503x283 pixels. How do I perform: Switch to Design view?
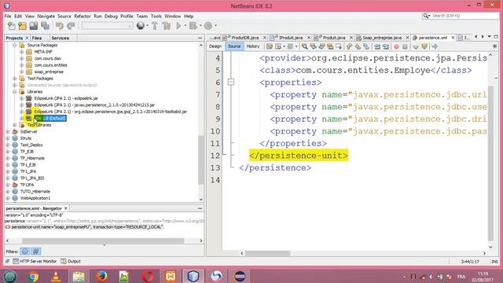tap(215, 46)
